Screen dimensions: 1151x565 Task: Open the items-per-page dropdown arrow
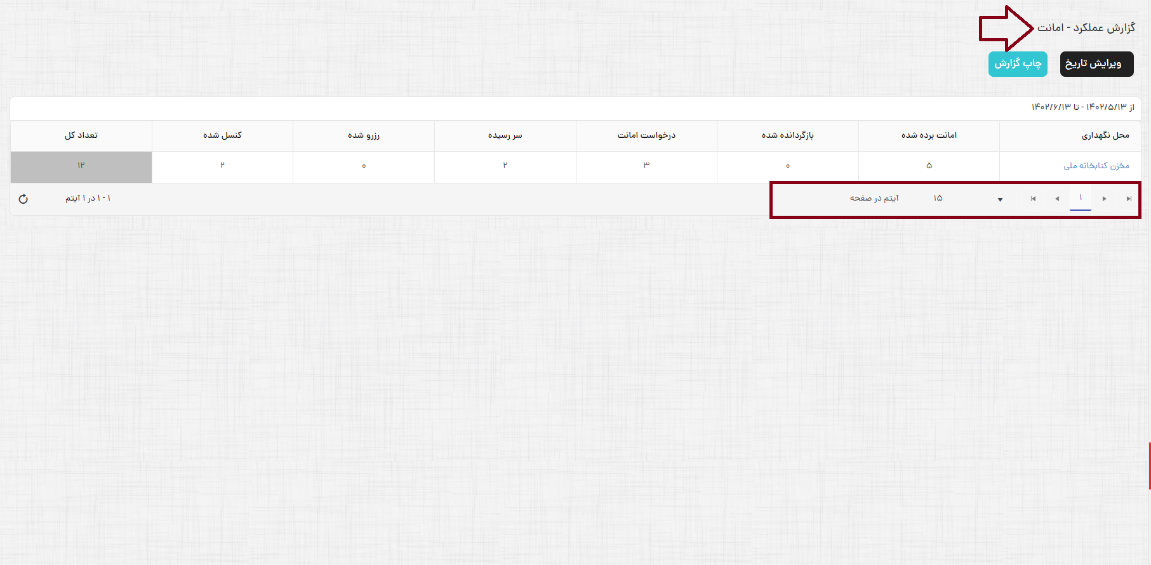[x=1000, y=199]
